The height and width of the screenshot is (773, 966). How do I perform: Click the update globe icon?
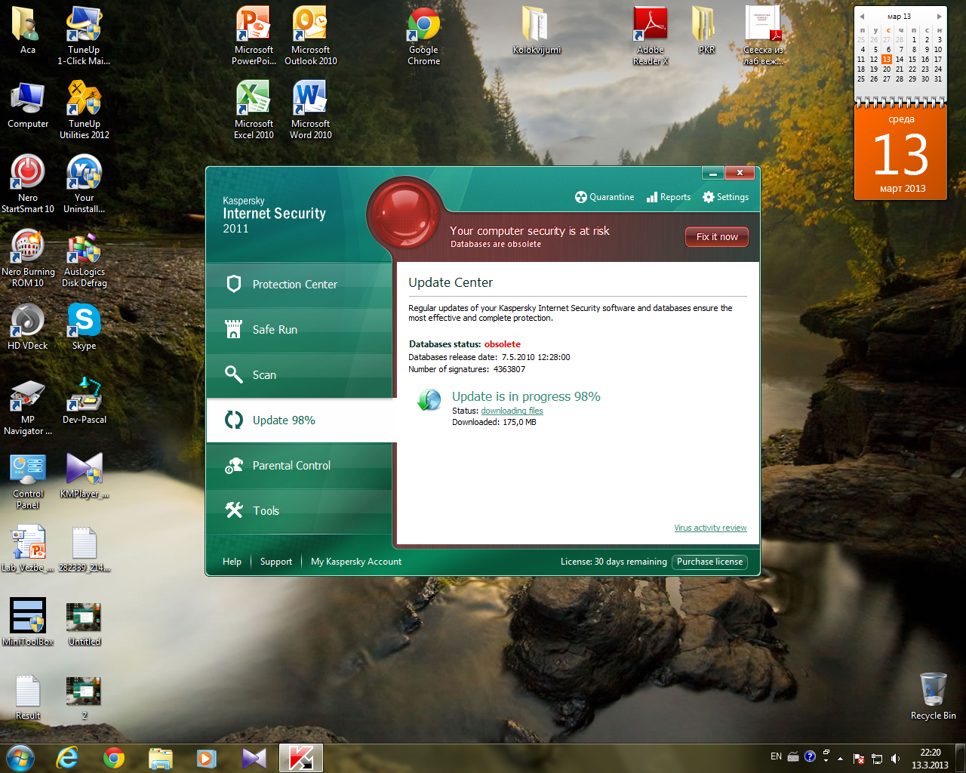coord(429,399)
